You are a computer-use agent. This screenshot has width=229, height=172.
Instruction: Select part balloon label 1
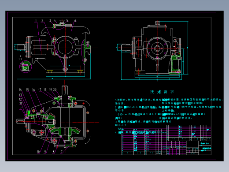pyautogui.click(x=36, y=21)
